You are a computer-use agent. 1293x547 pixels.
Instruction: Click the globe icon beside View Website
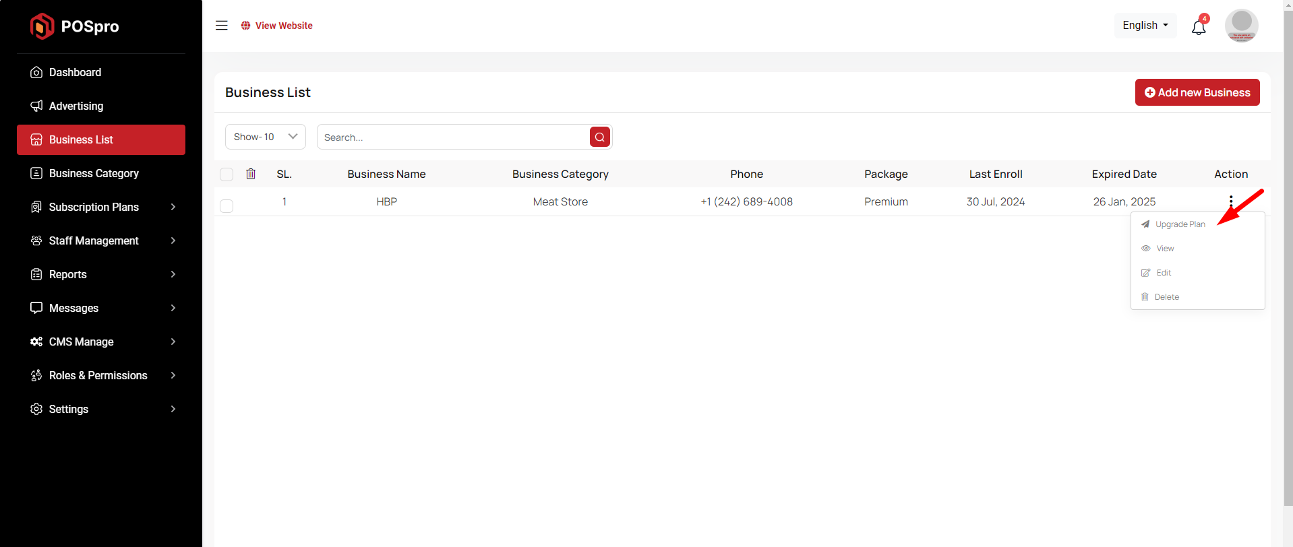pos(245,26)
